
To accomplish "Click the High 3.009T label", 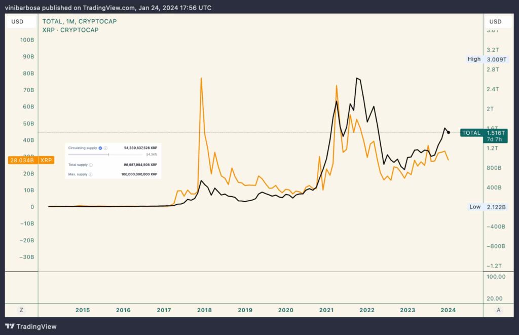I will [x=487, y=59].
